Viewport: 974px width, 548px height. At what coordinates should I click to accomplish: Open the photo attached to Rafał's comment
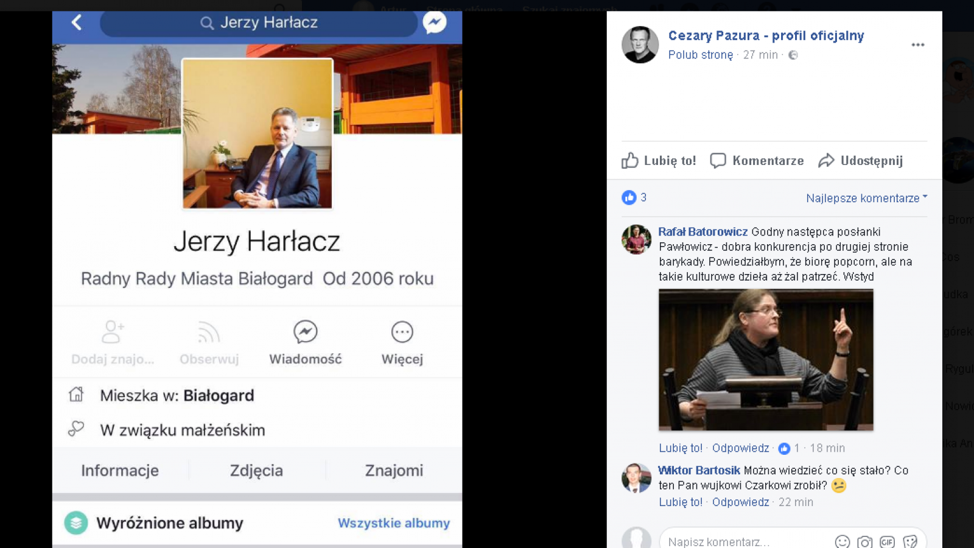coord(766,360)
